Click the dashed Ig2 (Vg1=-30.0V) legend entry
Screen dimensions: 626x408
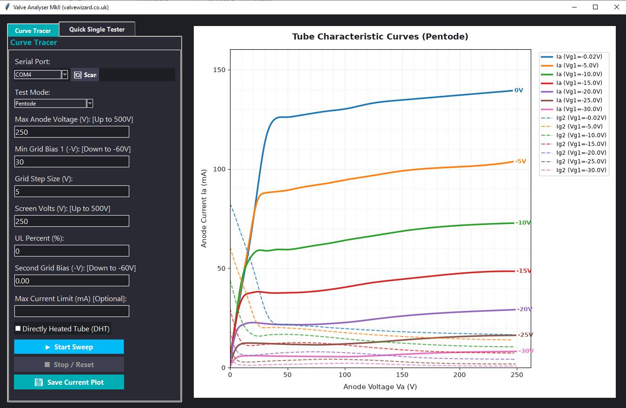click(574, 170)
